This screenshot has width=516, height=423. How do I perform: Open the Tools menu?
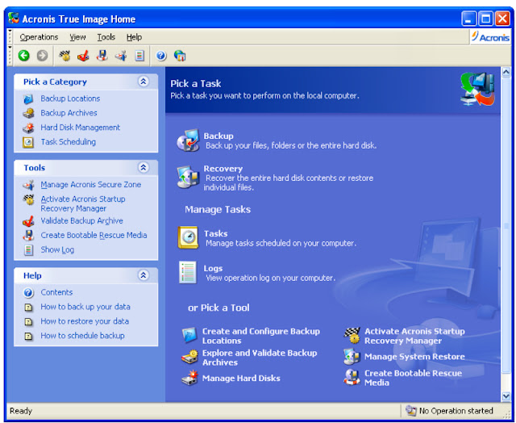106,37
